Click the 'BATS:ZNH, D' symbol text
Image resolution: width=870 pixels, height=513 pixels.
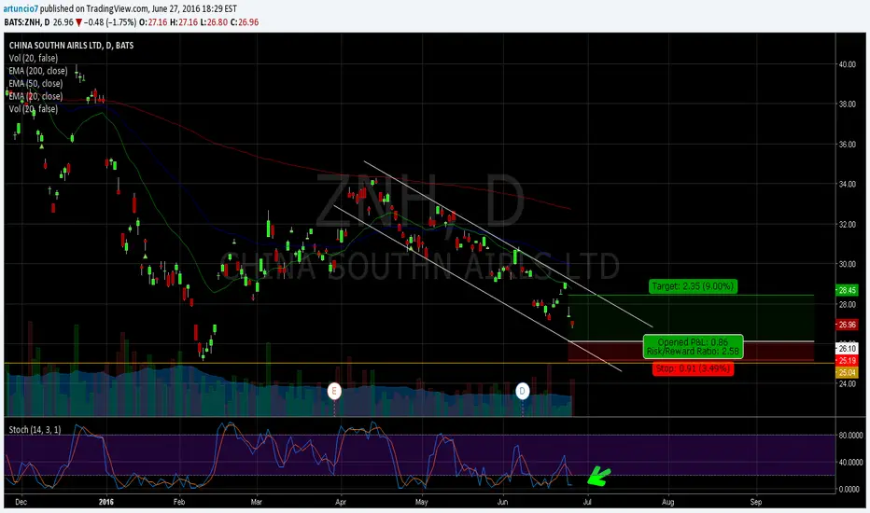coord(27,22)
